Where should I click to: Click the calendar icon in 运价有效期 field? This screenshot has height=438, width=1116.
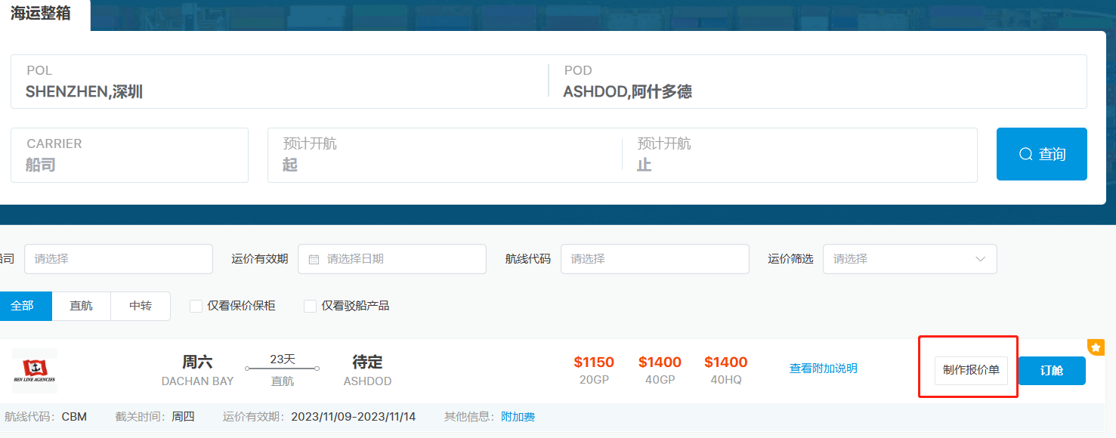[314, 259]
